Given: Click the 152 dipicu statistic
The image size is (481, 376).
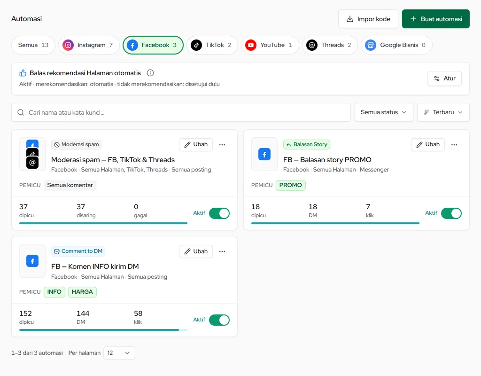Looking at the screenshot, I should click(26, 317).
